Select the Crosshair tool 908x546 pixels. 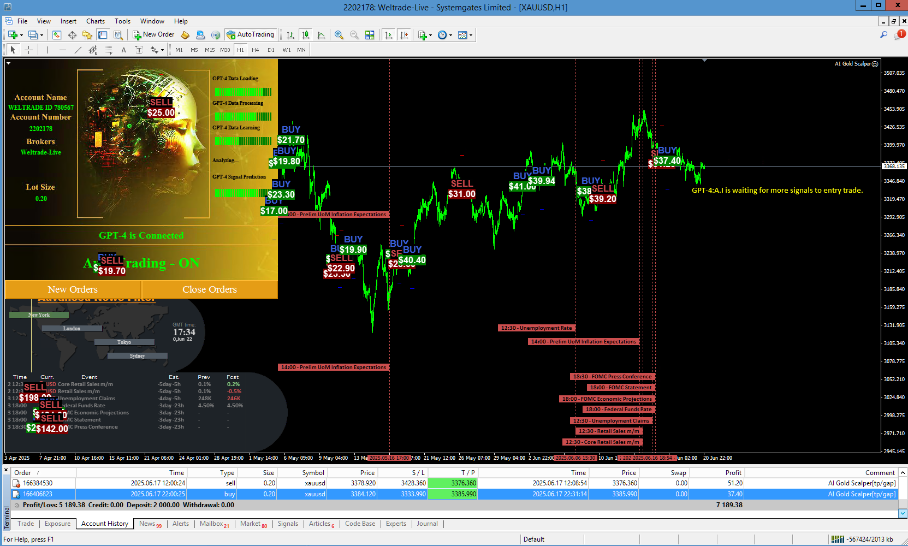point(29,50)
